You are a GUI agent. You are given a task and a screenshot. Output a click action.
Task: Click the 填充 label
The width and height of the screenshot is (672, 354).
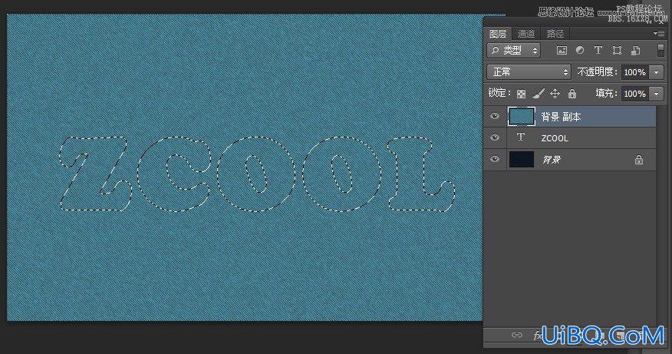click(x=607, y=93)
